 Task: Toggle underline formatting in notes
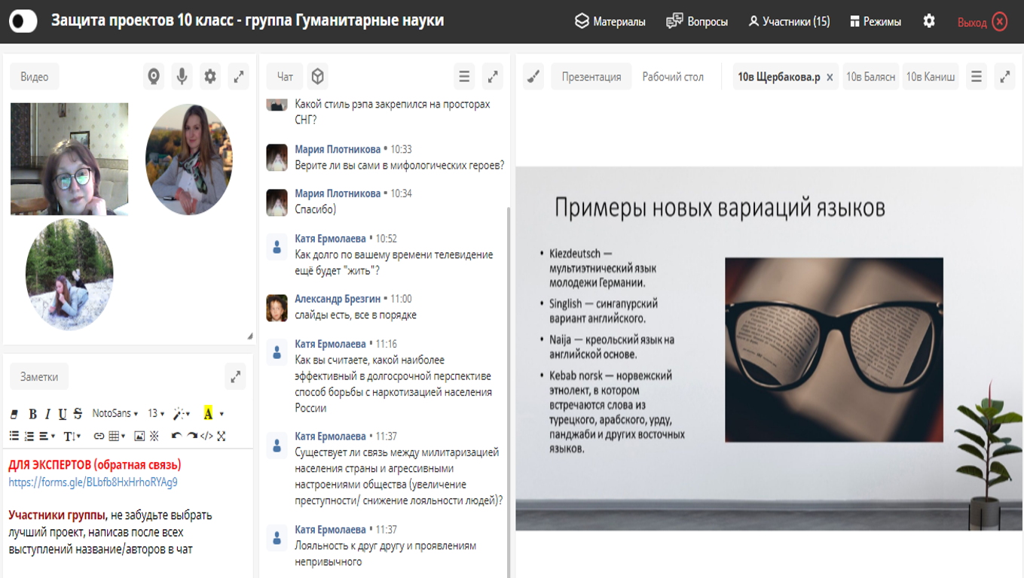(x=62, y=414)
